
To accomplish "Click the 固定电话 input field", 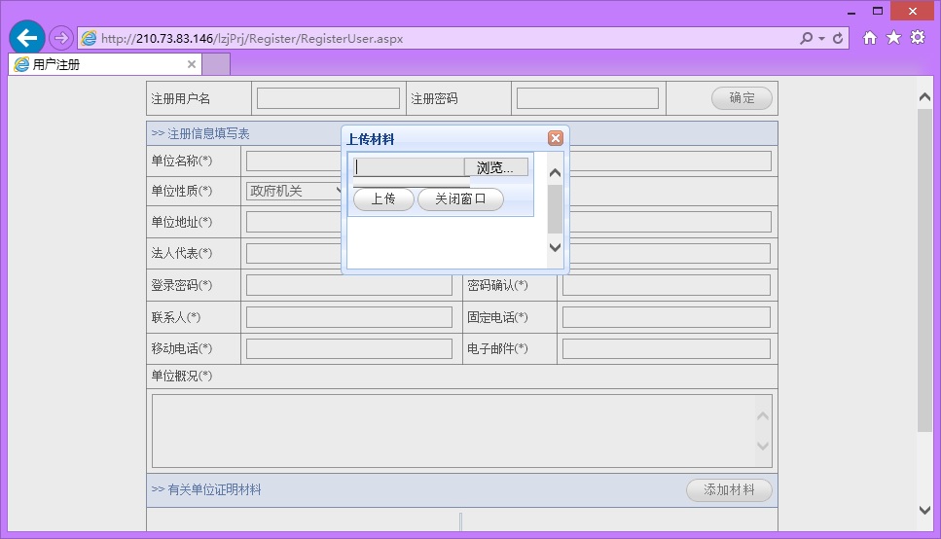I will pos(667,317).
